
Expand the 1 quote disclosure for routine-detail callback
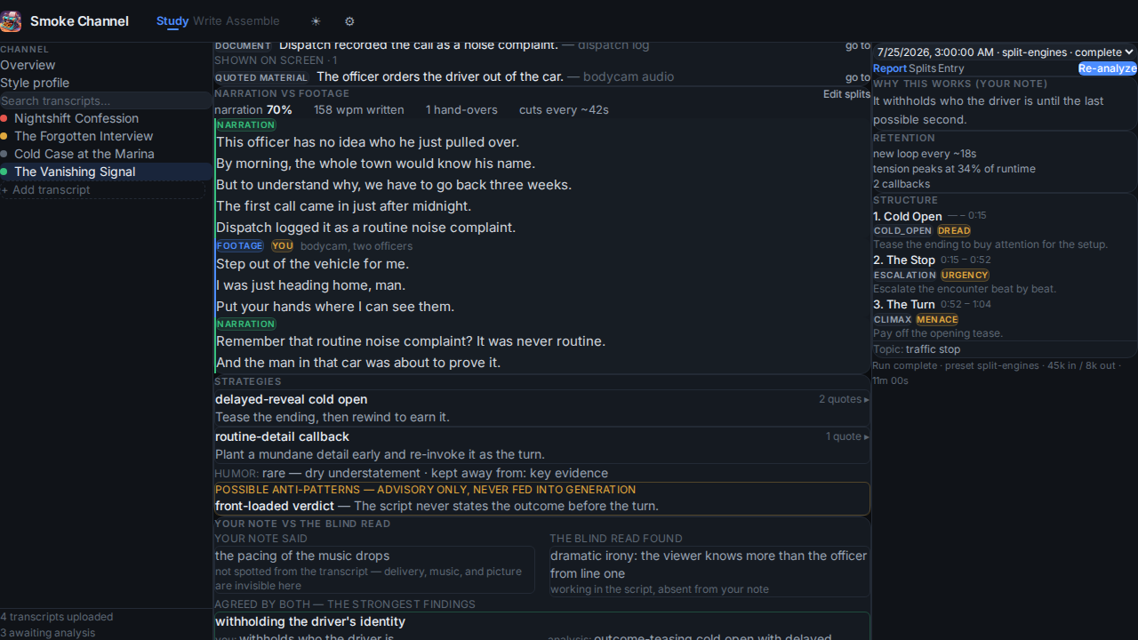(847, 436)
